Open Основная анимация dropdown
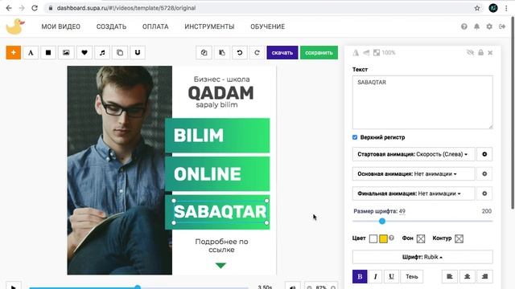Viewport: 515px width, 289px height. point(414,173)
